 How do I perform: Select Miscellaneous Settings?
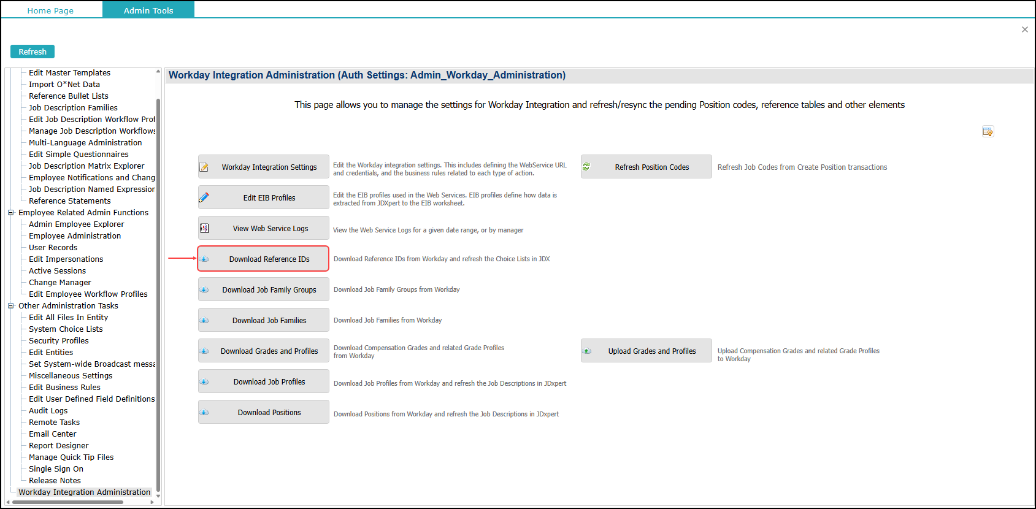point(71,376)
